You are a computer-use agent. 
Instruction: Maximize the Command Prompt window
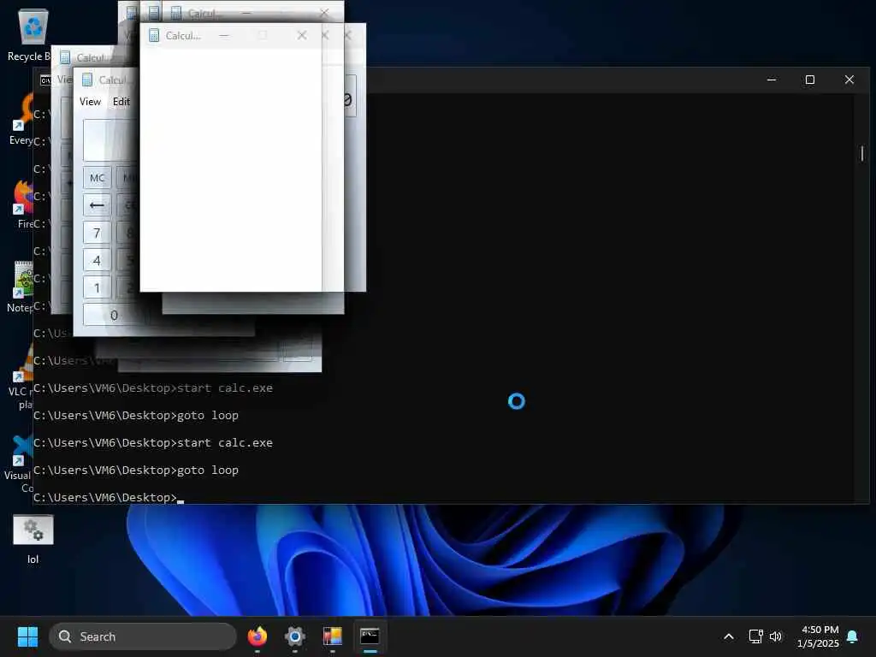[x=809, y=80]
